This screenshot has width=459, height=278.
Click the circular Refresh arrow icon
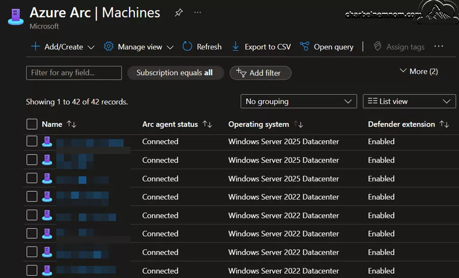[187, 46]
